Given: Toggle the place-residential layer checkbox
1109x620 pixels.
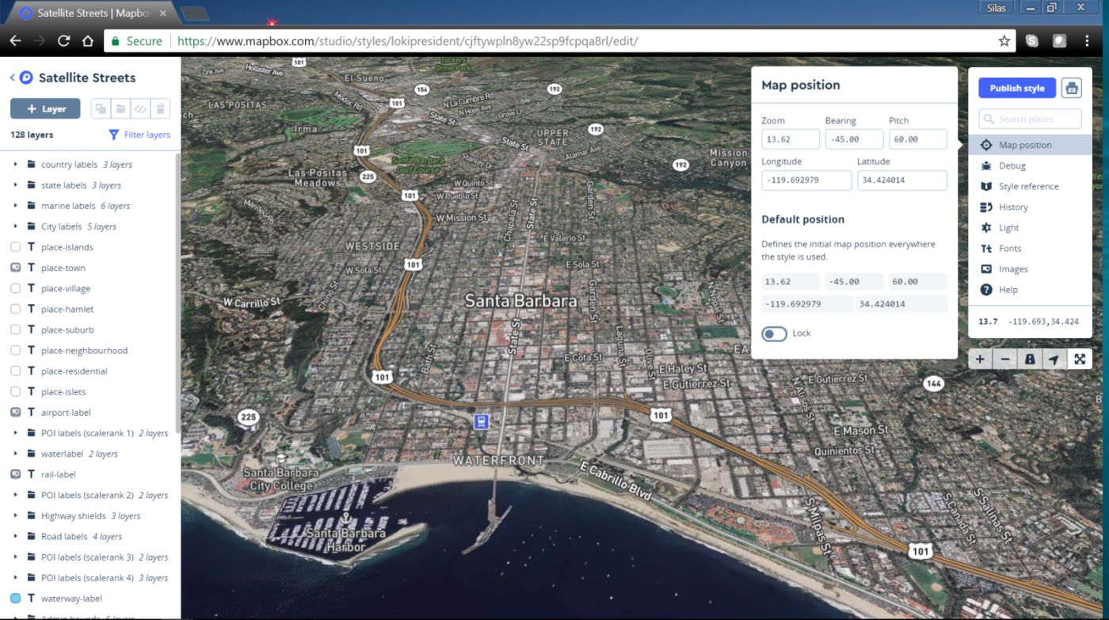Looking at the screenshot, I should tap(15, 371).
